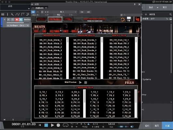Click the info i icon in toolbar
173x130 pixels.
(7, 14)
